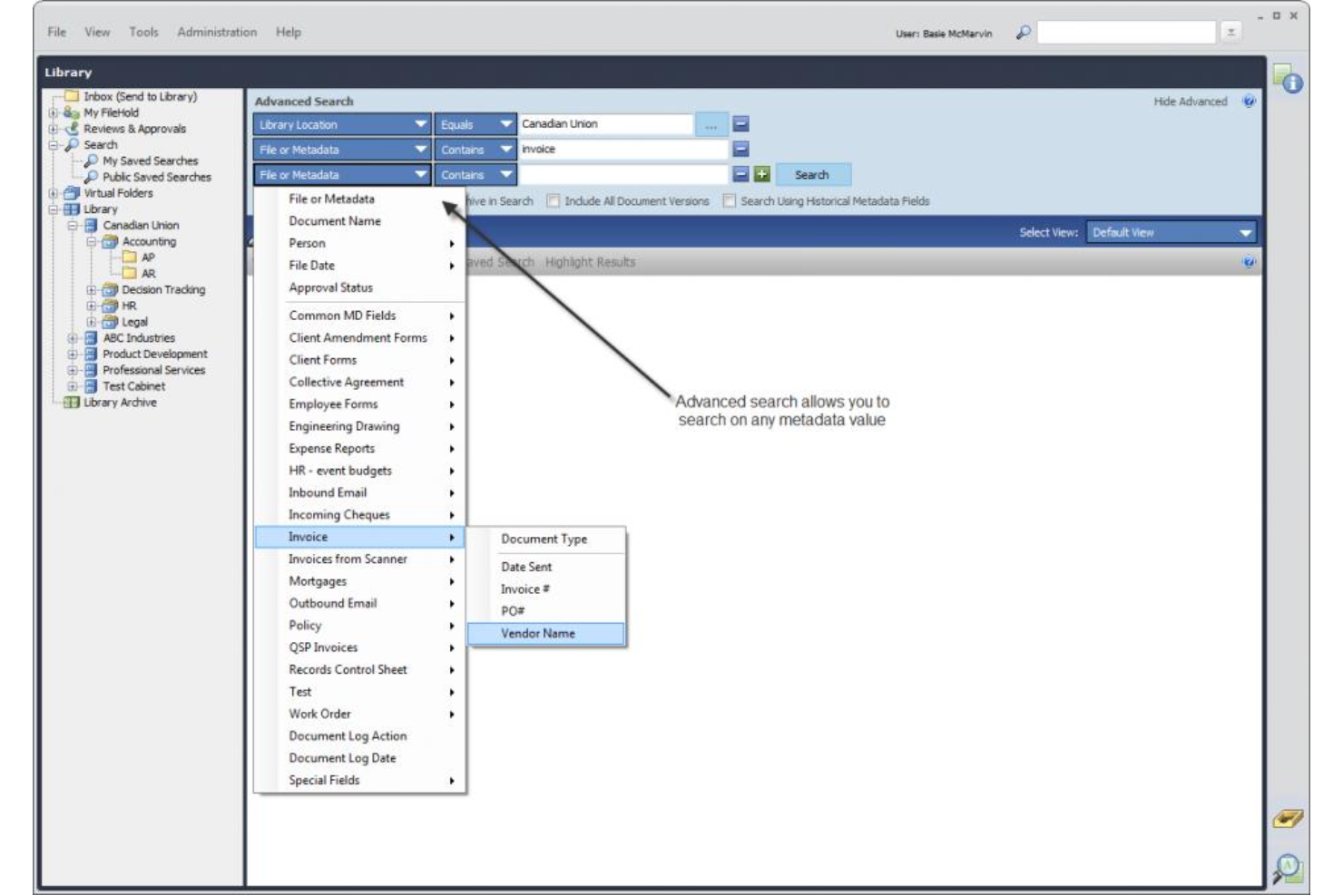Click the browse ellipsis button next to Canadian Union
This screenshot has height=895, width=1343.
(711, 124)
